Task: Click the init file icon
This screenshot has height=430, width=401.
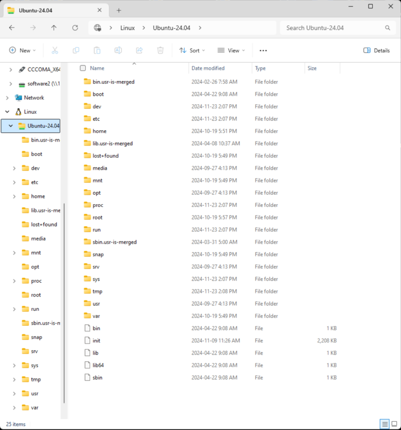Action: (87, 340)
